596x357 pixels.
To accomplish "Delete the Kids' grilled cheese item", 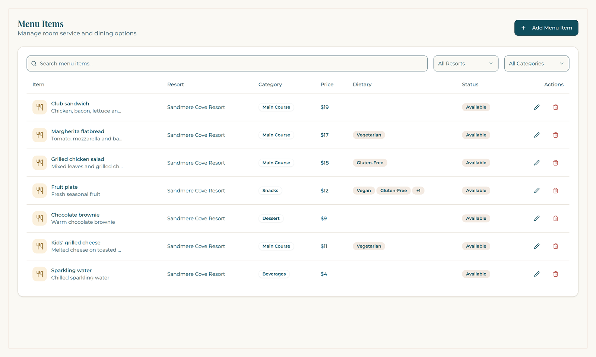I will click(555, 246).
